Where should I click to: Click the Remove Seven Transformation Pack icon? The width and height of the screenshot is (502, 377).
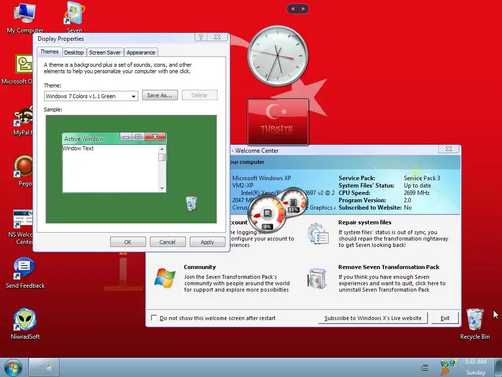click(317, 278)
